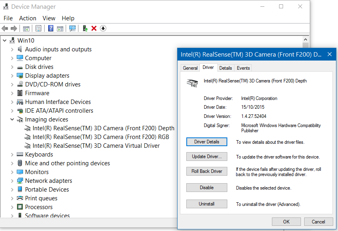The image size is (338, 231).
Task: Select RealSense 3D Camera (Front F200) Depth
Action: 103,128
